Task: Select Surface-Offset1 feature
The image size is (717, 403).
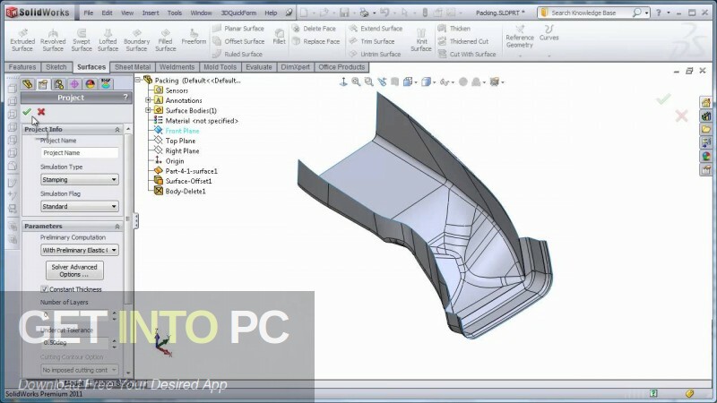Action: 188,181
